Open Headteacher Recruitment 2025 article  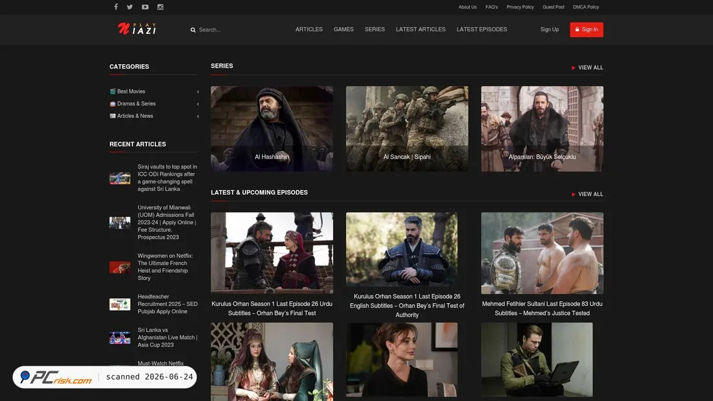click(x=167, y=304)
